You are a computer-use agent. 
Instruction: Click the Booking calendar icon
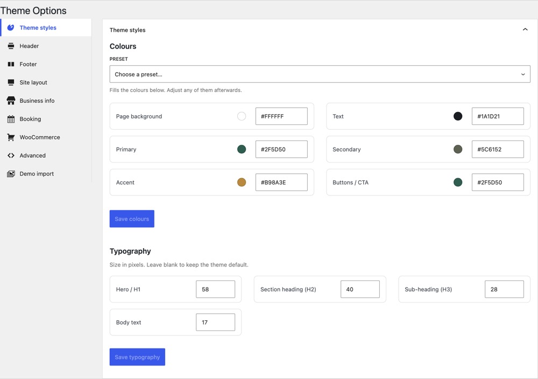(11, 119)
